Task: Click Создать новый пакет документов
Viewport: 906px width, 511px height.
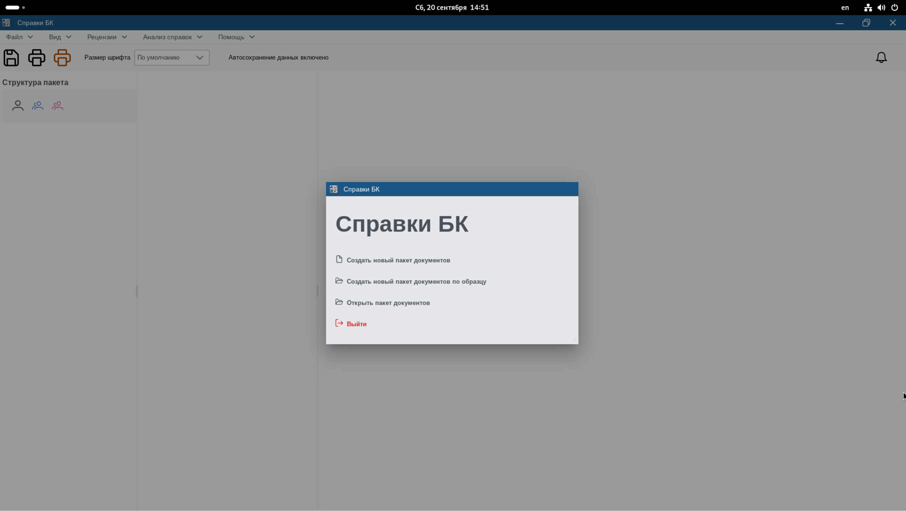Action: pyautogui.click(x=398, y=260)
